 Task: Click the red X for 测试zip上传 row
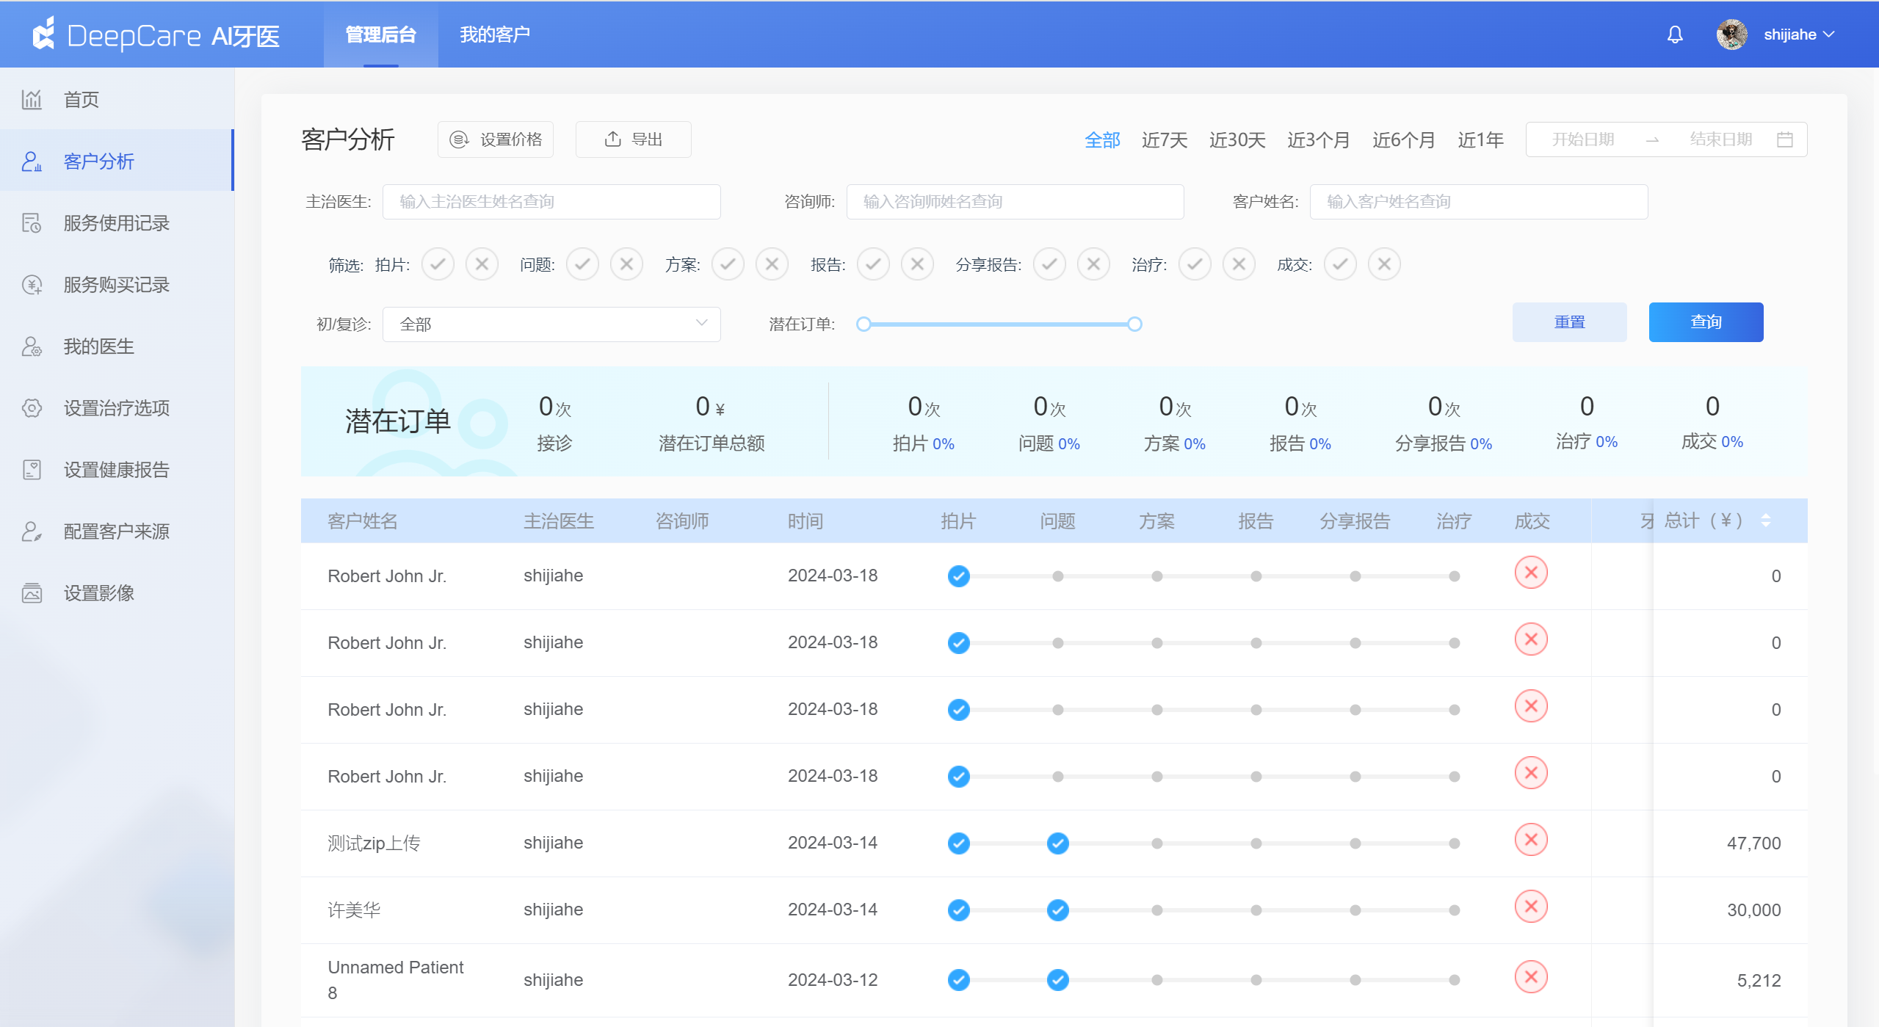pos(1531,840)
